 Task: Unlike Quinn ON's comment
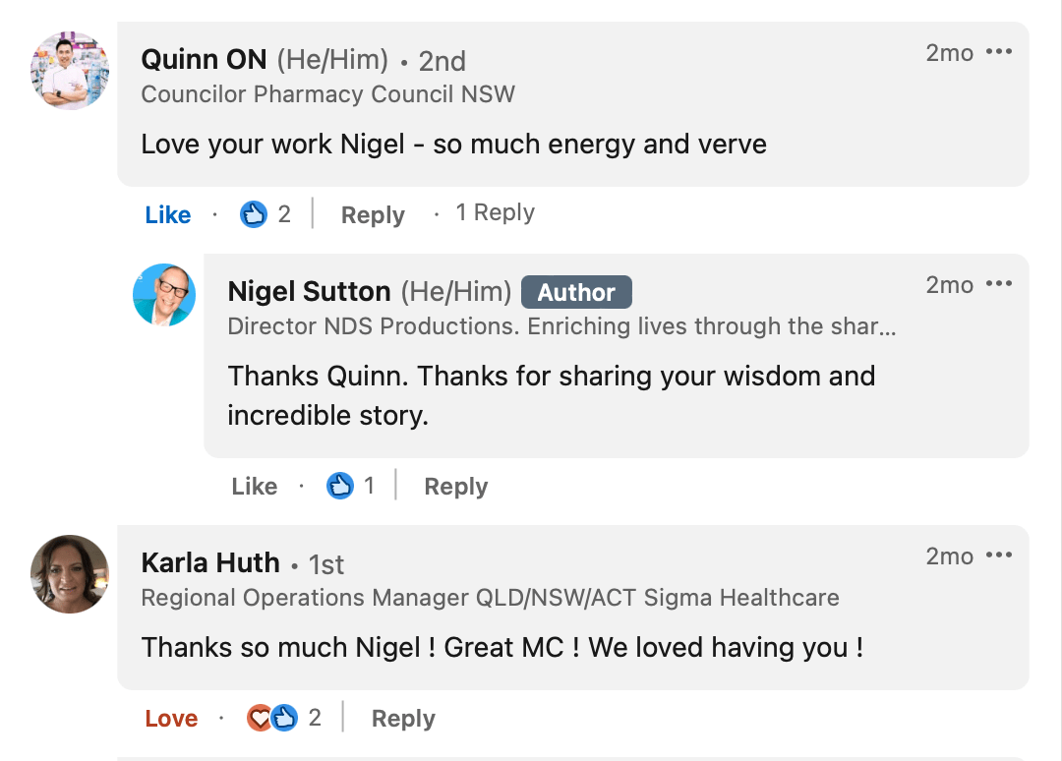coord(168,214)
